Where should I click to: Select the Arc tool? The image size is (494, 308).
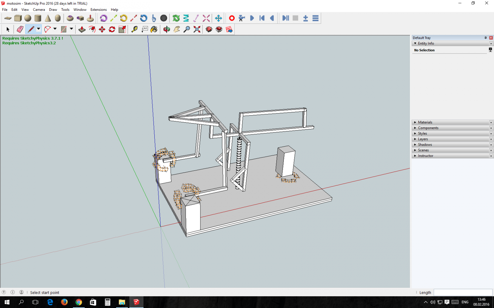47,29
